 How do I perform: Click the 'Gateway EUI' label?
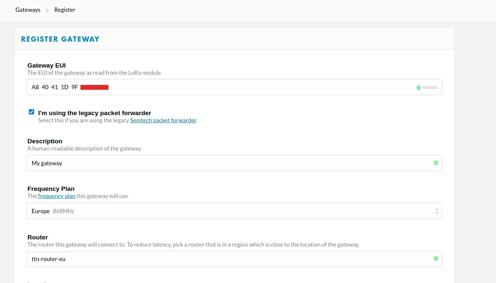[47, 65]
